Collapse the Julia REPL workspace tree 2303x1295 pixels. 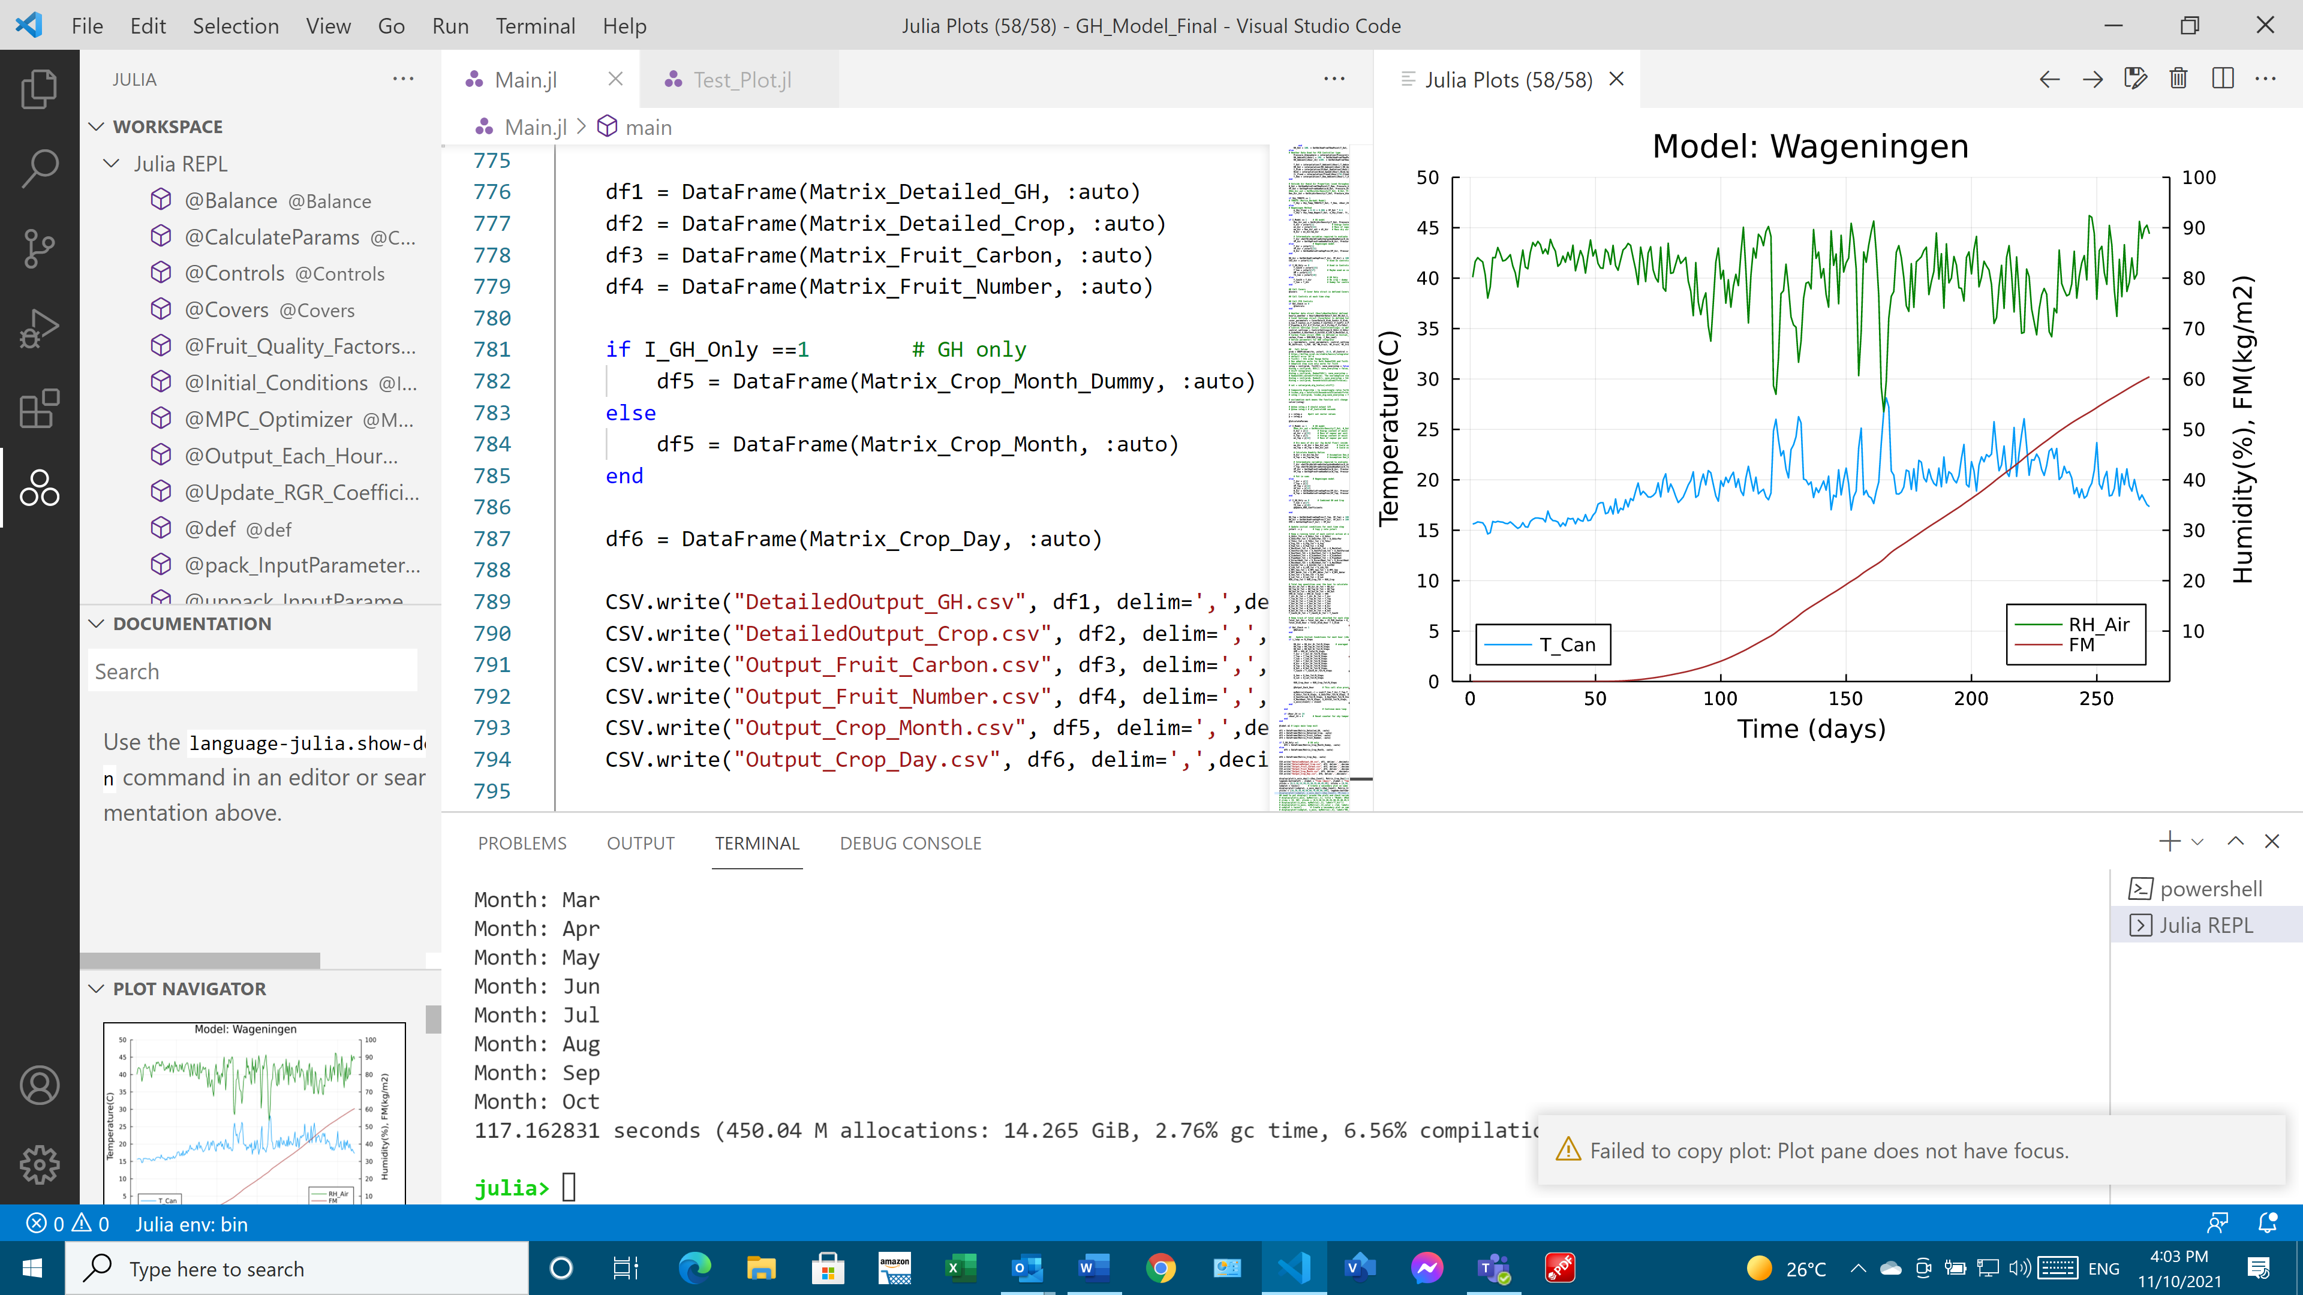(111, 162)
